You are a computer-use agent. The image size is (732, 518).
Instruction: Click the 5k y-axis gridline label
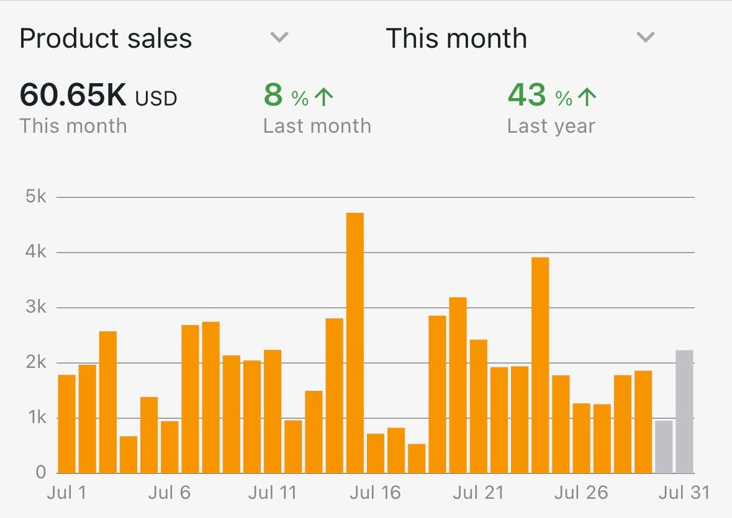(37, 197)
